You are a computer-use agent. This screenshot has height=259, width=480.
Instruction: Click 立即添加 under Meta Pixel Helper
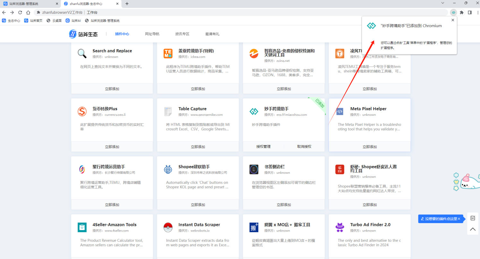click(370, 147)
